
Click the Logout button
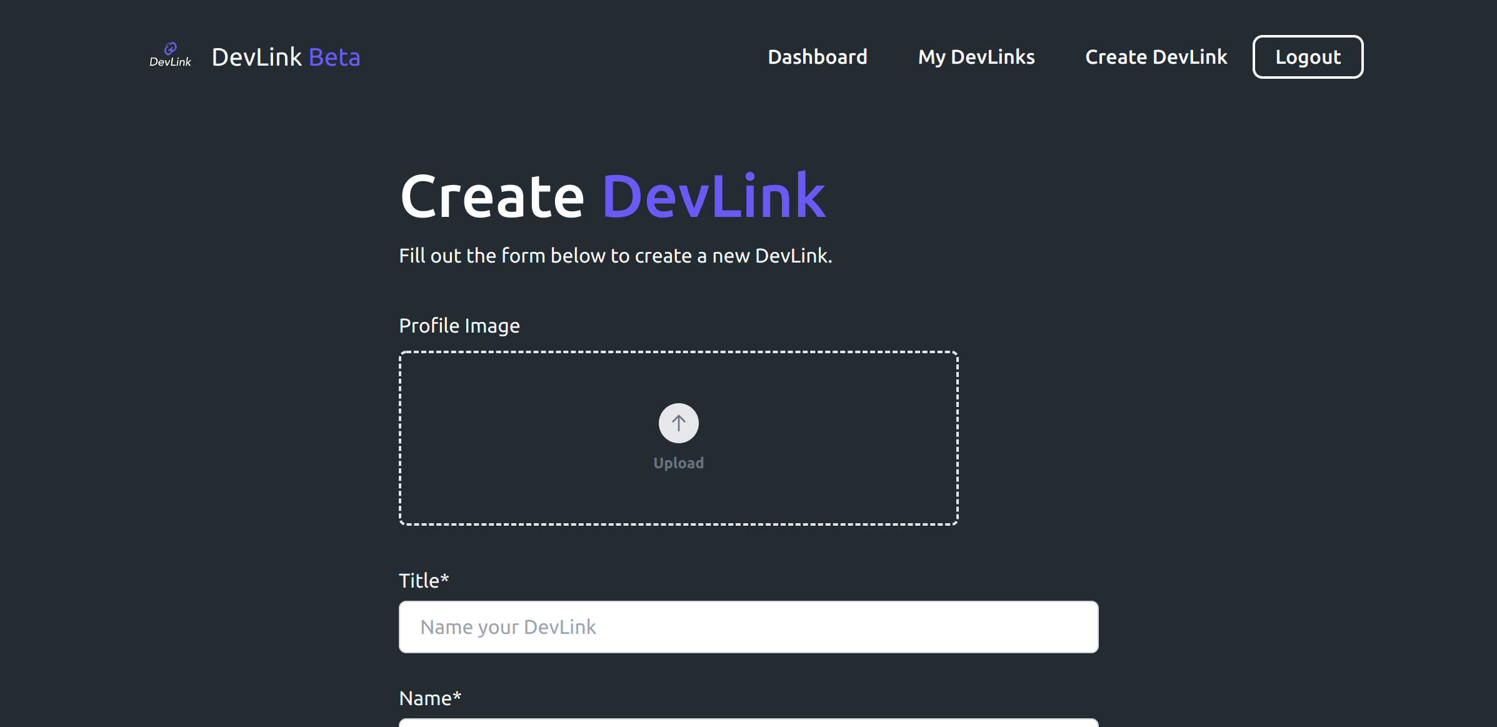[x=1308, y=57]
